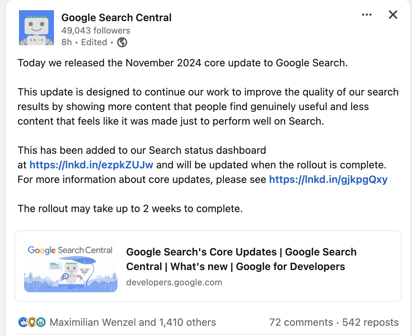The width and height of the screenshot is (412, 336).
Task: View the 72 comments on the post
Action: point(301,322)
